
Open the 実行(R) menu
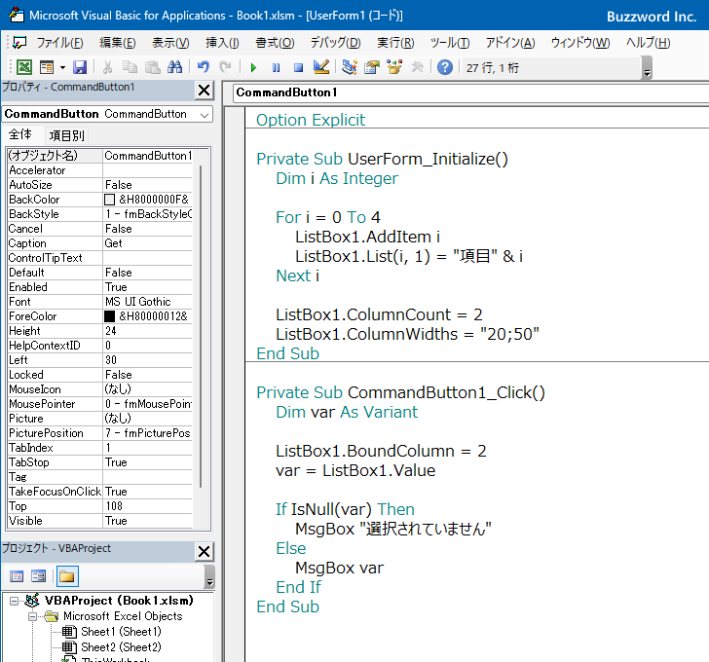click(x=395, y=43)
